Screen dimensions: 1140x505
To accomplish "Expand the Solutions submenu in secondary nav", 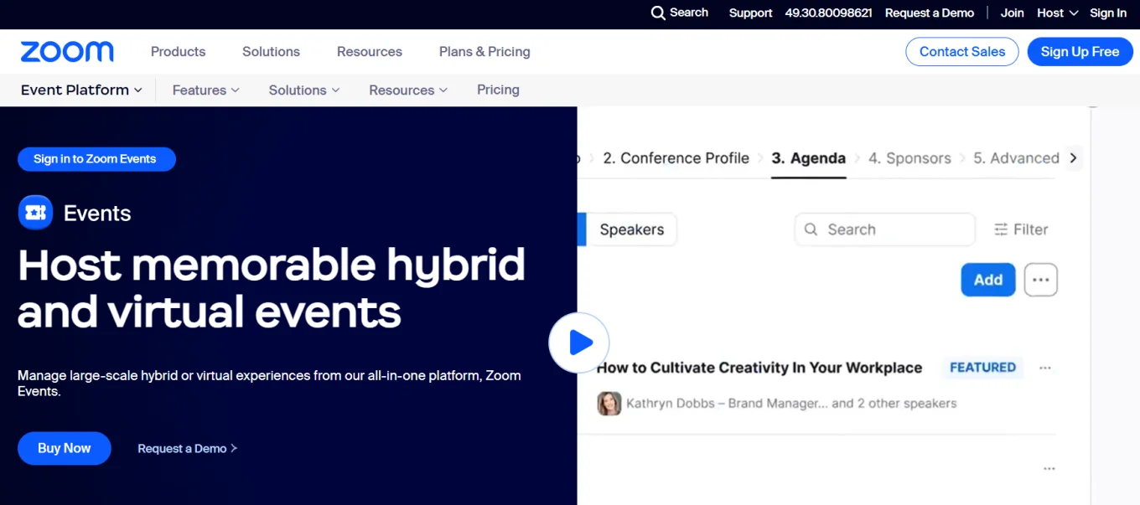I will (x=304, y=90).
